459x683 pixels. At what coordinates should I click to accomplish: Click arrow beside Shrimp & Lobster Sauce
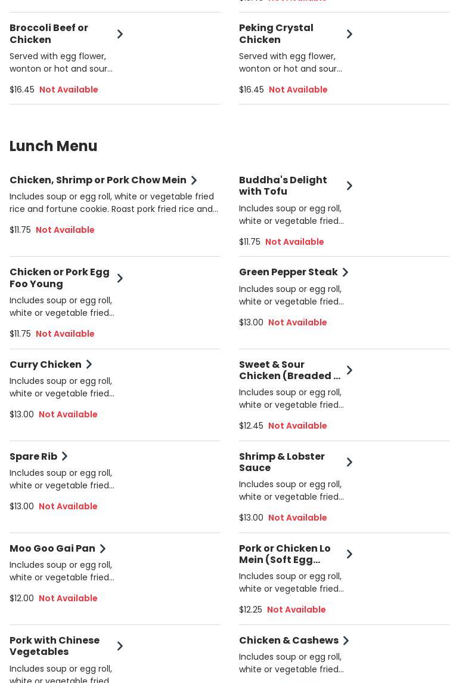pos(349,462)
